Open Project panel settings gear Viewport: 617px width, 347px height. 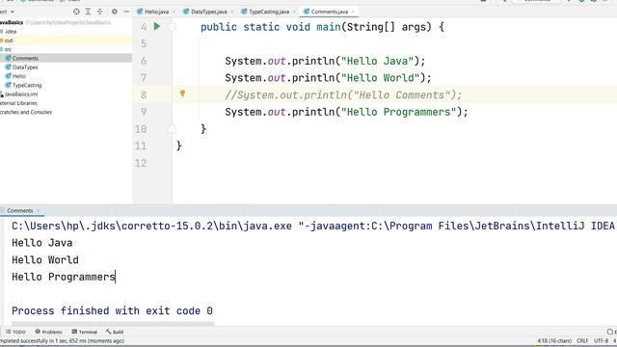pos(114,12)
